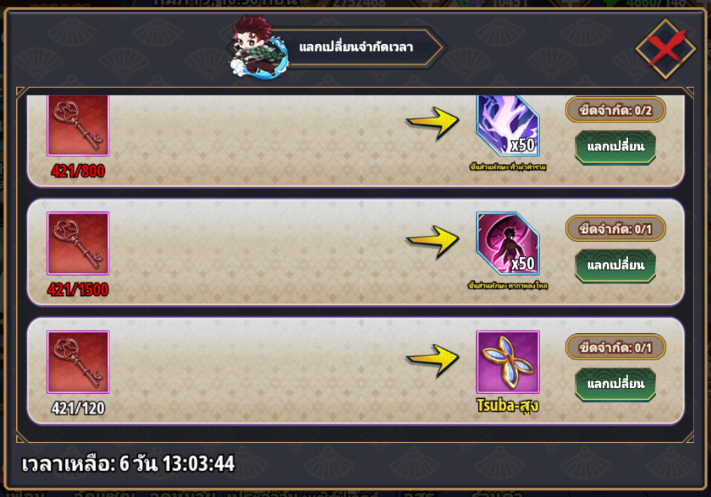
Task: Click the red key icon costing 421/1500
Action: click(x=78, y=243)
